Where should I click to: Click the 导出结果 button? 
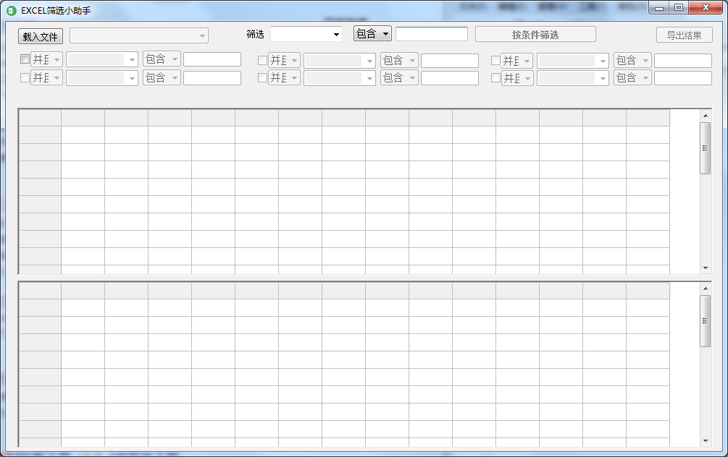point(684,35)
